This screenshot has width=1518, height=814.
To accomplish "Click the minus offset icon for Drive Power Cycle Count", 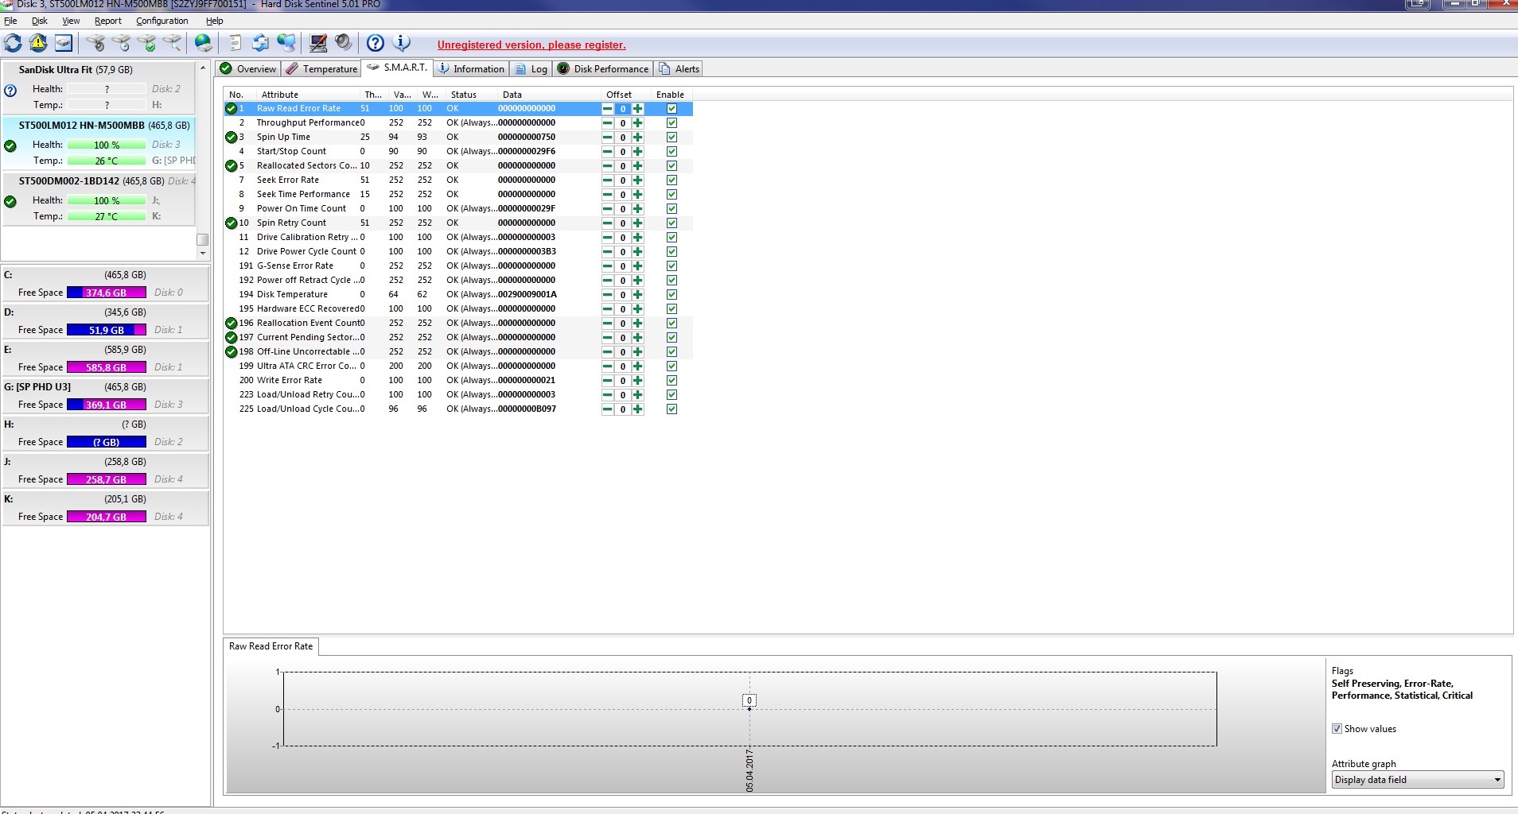I will point(608,252).
